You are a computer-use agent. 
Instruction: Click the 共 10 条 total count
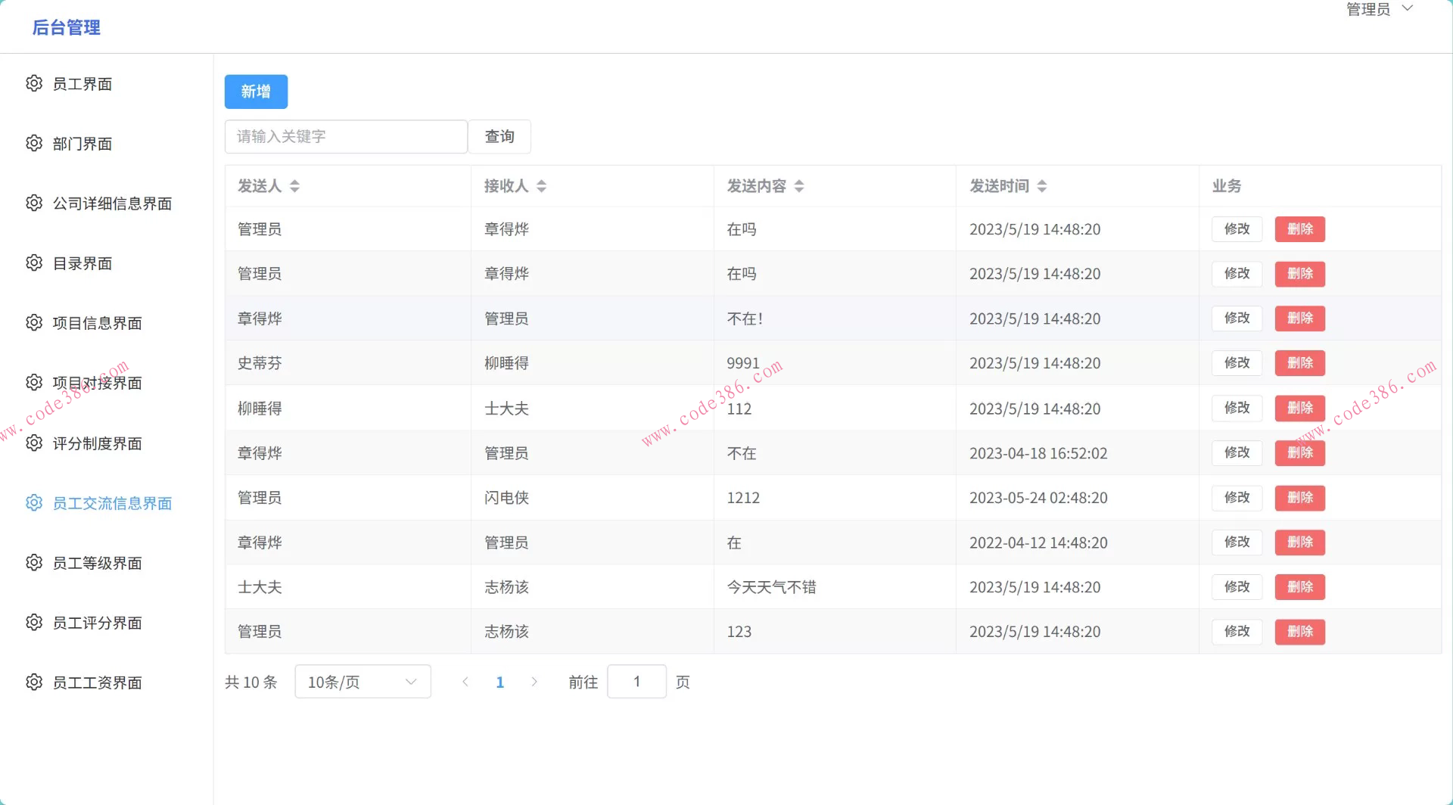coord(250,682)
